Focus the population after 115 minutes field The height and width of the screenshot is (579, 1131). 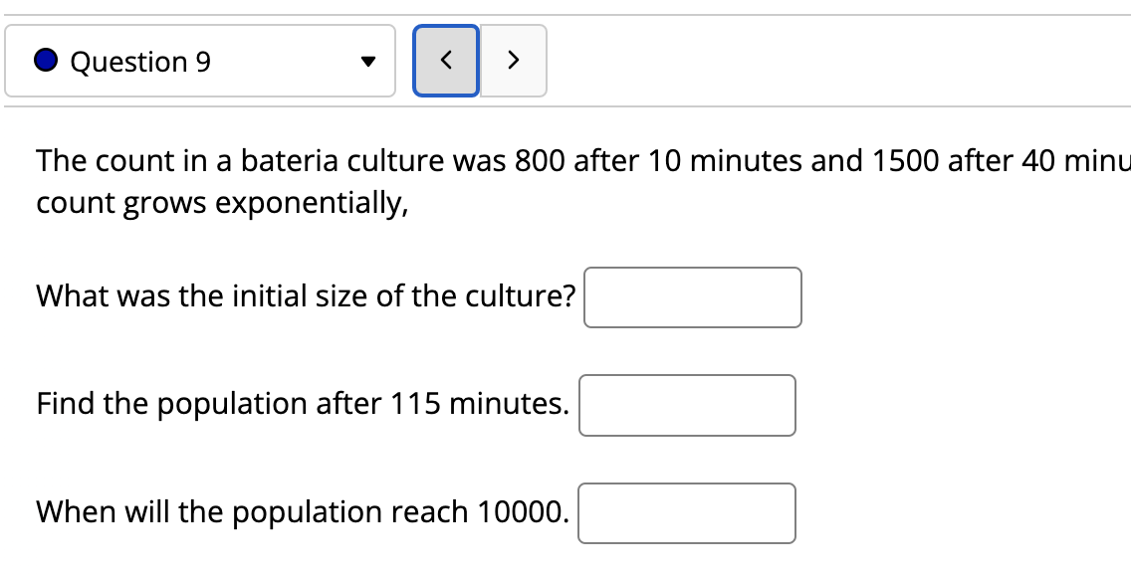687,405
